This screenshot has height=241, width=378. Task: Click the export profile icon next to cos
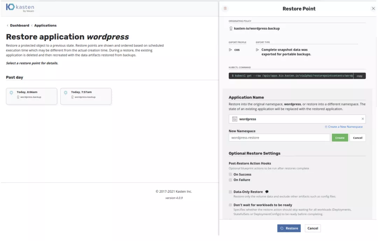230,50
